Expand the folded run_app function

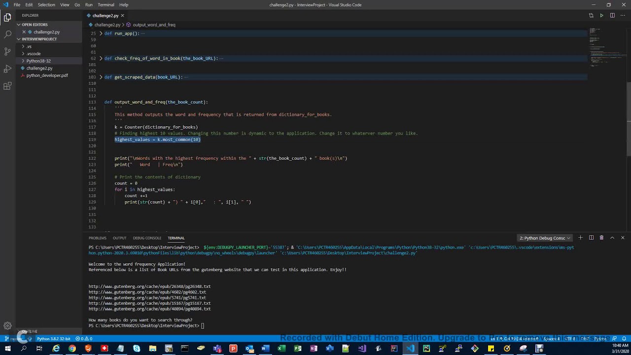[x=101, y=34]
